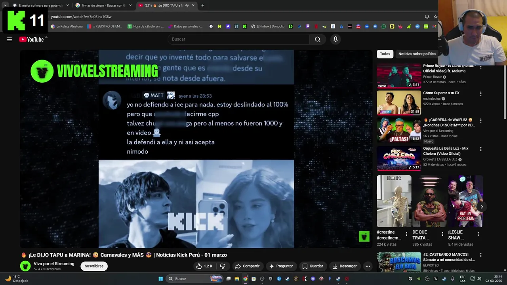Open File Explorer from taskbar
Viewport: 507px width, 285px height.
tap(237, 279)
